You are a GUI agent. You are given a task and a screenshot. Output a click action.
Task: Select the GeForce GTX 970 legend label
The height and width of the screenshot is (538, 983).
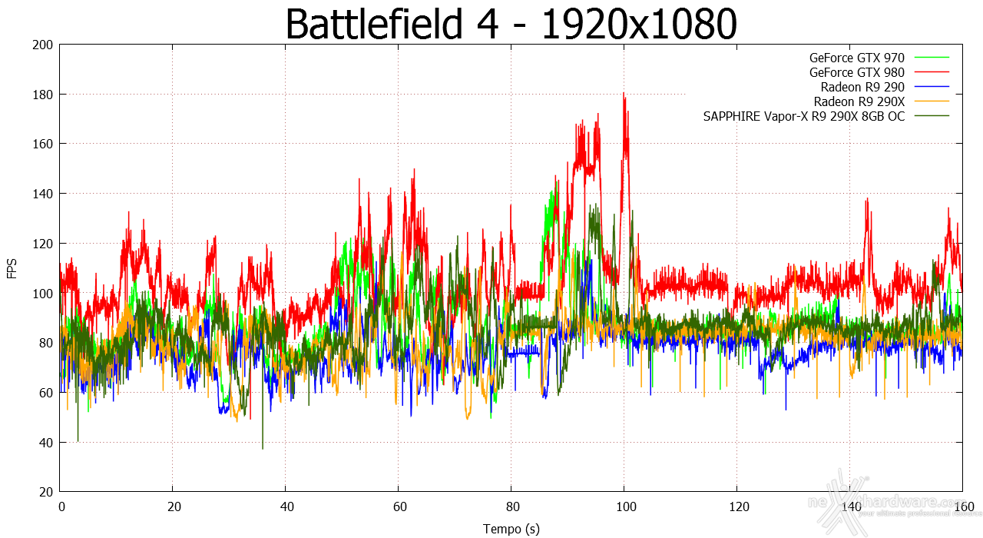[x=857, y=58]
